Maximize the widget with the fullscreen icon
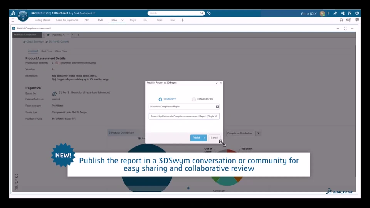 345,28
